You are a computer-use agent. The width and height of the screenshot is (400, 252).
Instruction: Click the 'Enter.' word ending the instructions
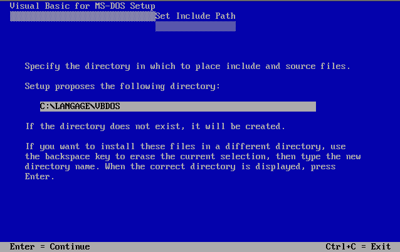click(x=39, y=177)
